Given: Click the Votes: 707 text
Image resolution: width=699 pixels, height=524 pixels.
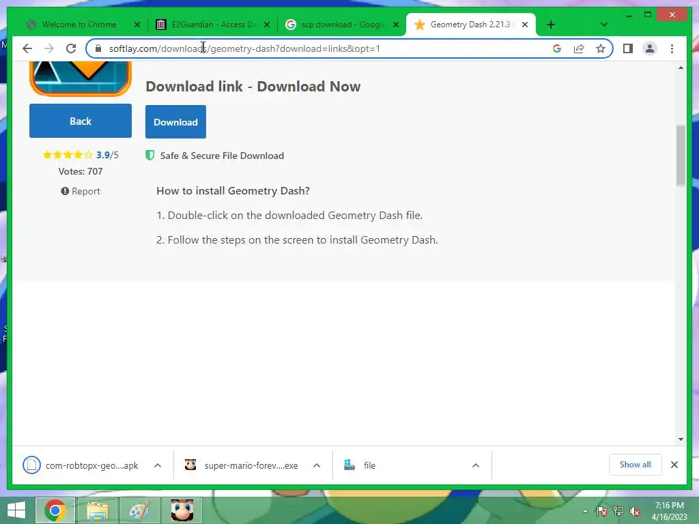Looking at the screenshot, I should point(81,171).
